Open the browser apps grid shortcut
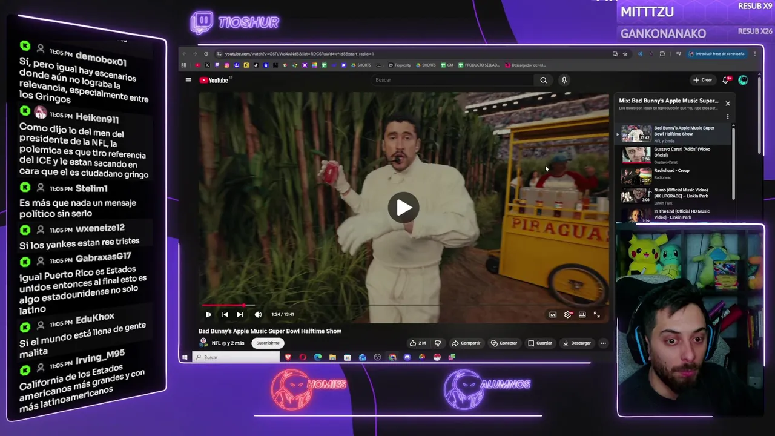The width and height of the screenshot is (775, 436). pyautogui.click(x=183, y=65)
